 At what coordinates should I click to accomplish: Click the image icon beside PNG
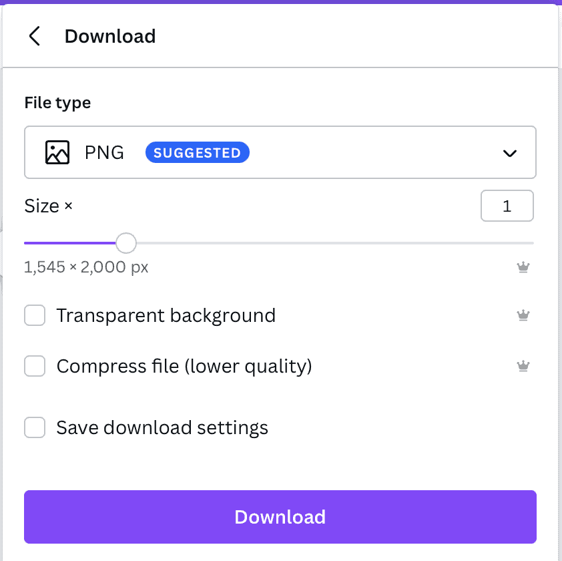click(57, 152)
